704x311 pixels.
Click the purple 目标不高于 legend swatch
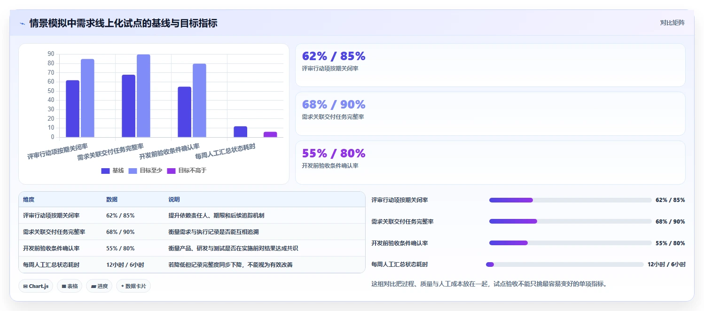(172, 171)
